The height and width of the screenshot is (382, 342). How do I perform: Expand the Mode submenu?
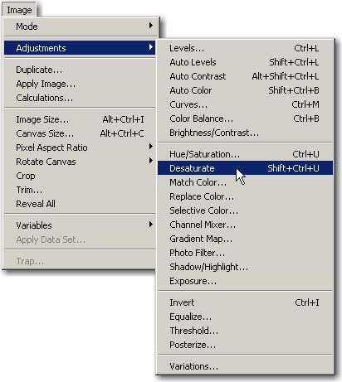[x=80, y=27]
